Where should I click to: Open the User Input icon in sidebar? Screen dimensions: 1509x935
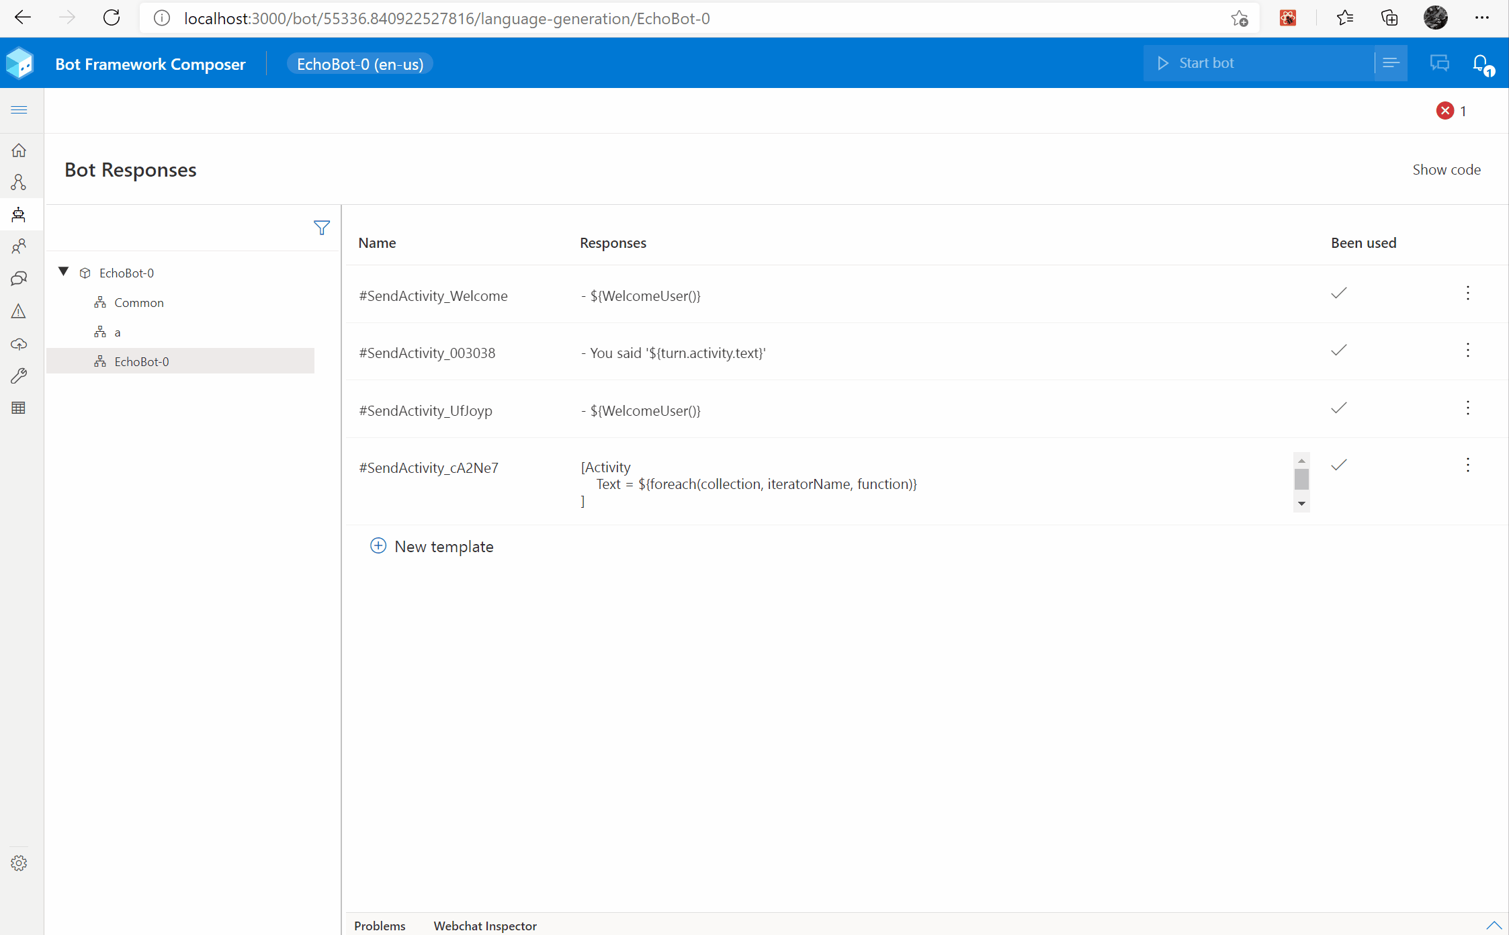tap(19, 247)
